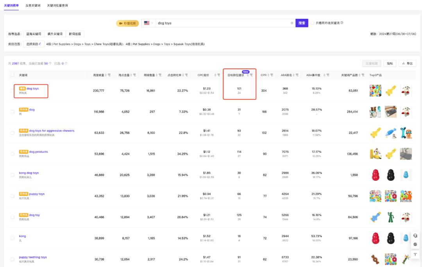Screen dimensions: 422x267
Task: Enable 只看同市场关键词 checkbox
Action: (313, 23)
